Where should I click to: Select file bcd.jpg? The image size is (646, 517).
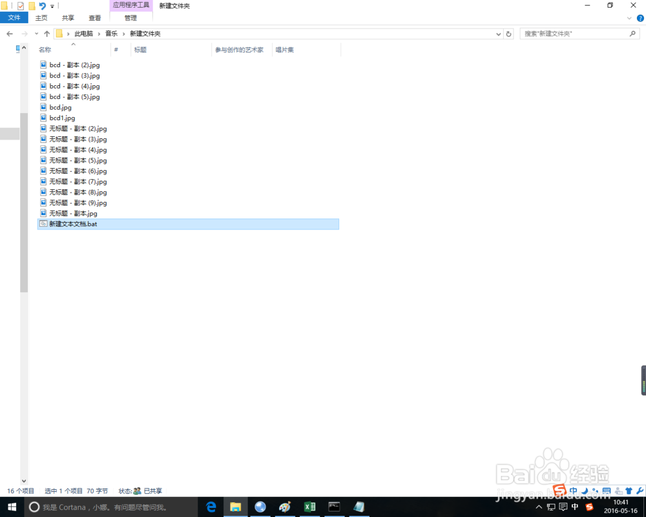61,108
